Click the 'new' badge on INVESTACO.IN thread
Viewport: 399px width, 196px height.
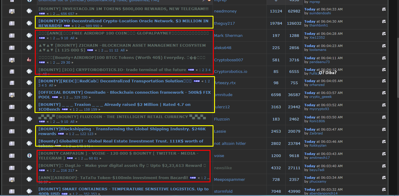pyautogui.click(x=42, y=14)
